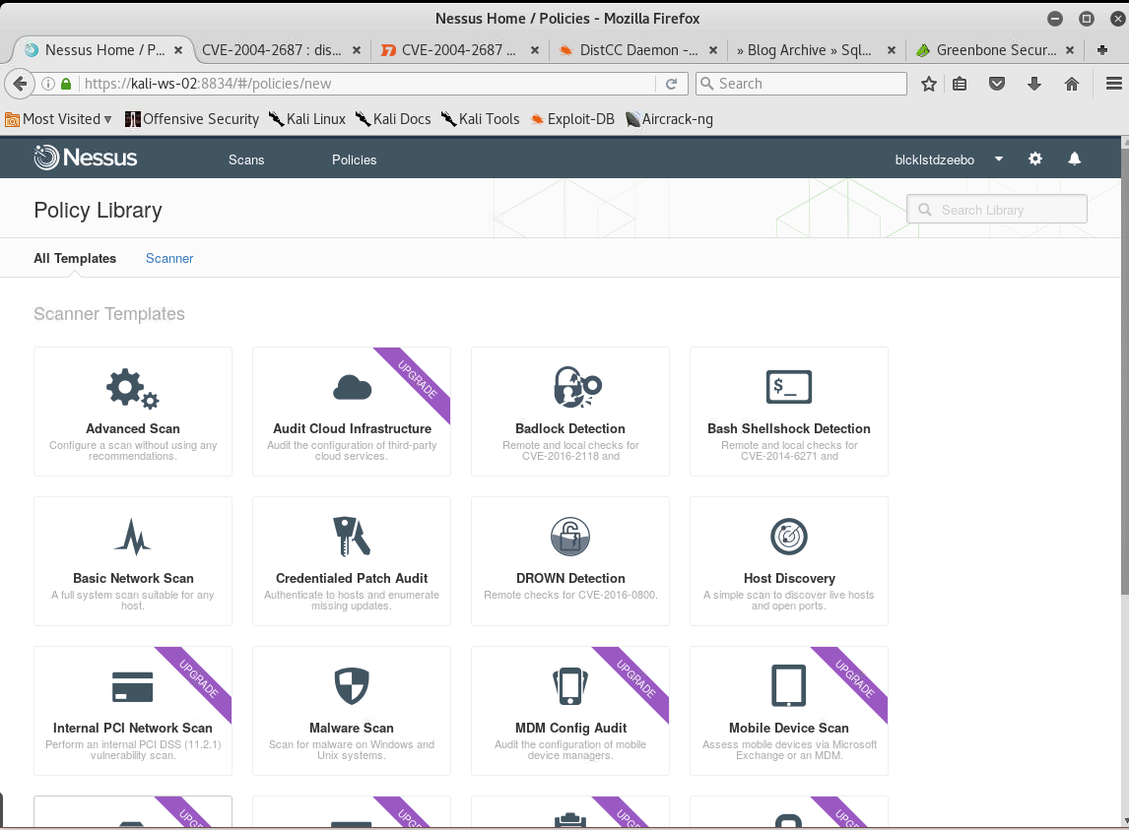Open Firefox bookmarks list icon
The height and width of the screenshot is (830, 1129).
(960, 84)
